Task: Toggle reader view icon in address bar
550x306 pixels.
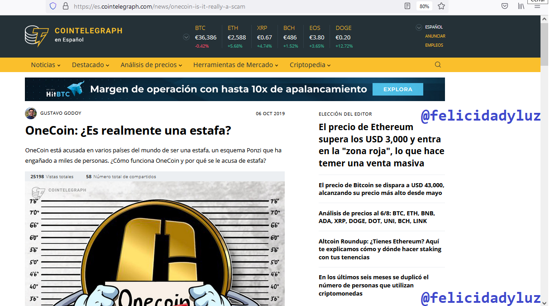Action: [407, 6]
